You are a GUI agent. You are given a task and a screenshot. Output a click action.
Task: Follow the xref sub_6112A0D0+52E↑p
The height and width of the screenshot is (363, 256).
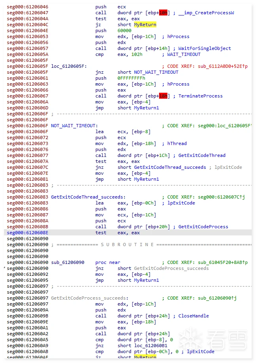[x=223, y=66]
